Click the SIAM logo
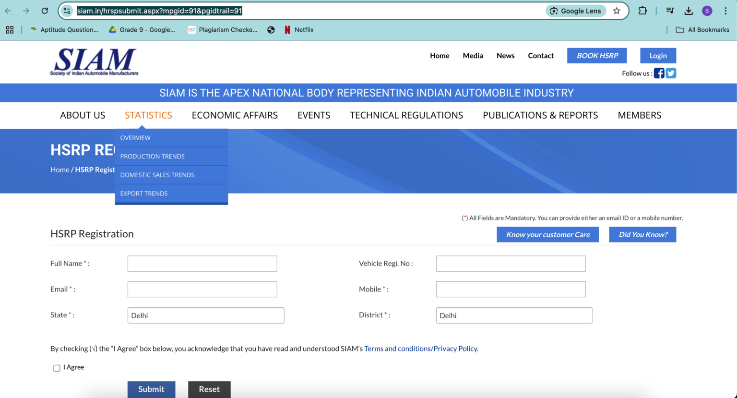This screenshot has height=398, width=737. 94,61
